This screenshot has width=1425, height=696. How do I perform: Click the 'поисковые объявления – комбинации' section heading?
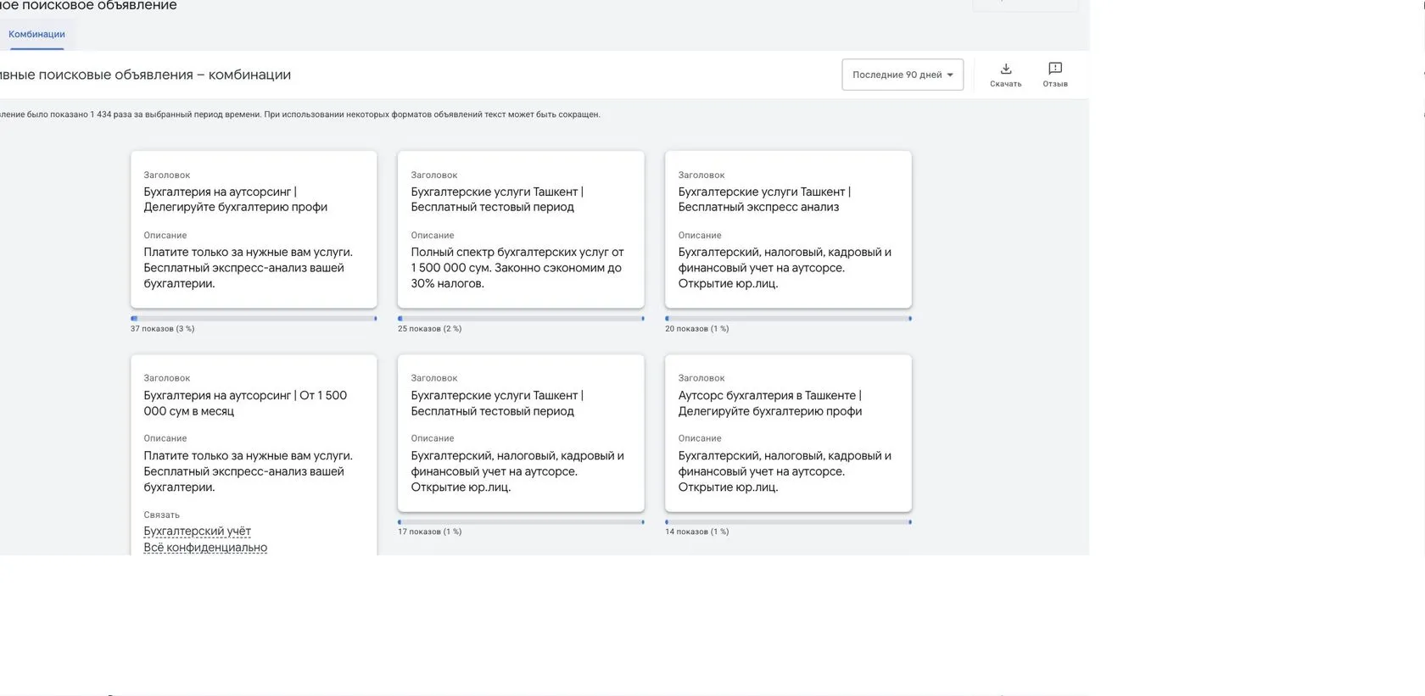point(145,75)
